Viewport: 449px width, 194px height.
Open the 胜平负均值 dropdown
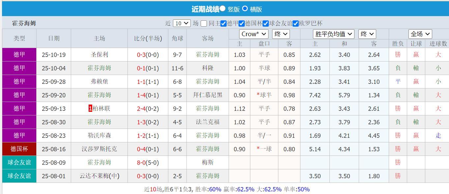click(334, 34)
